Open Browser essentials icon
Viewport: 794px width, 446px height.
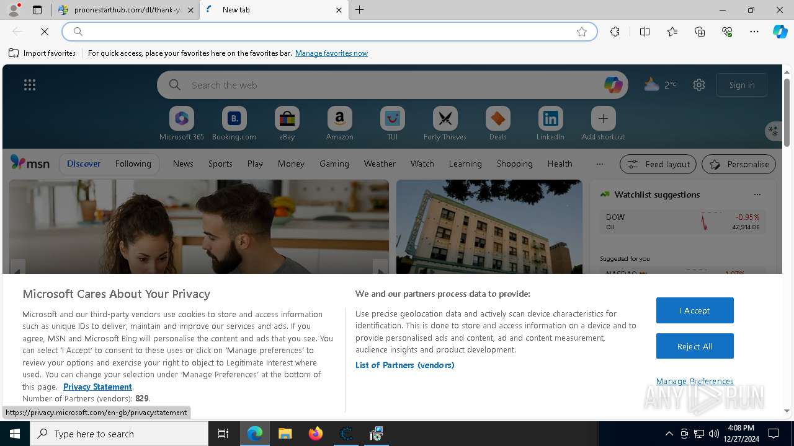[727, 32]
